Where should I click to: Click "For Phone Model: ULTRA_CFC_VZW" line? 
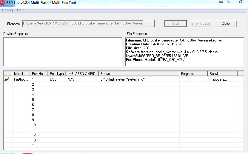point(155,60)
